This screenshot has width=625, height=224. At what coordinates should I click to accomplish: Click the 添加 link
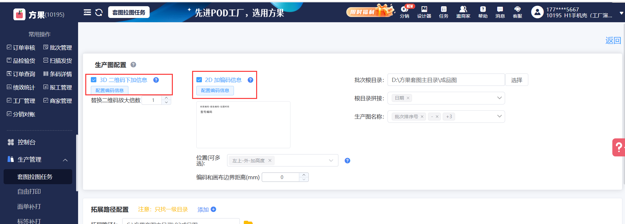pyautogui.click(x=203, y=210)
